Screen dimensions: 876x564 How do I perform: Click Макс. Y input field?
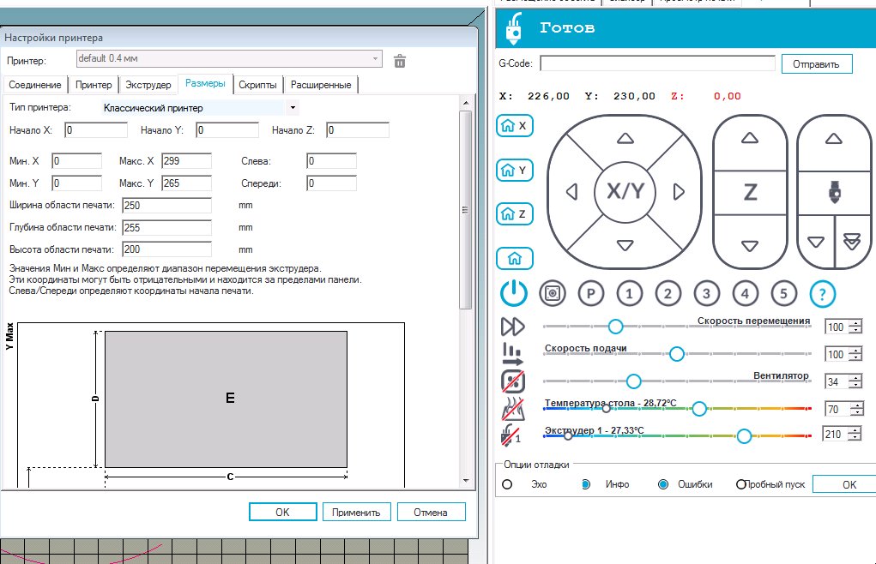point(186,183)
